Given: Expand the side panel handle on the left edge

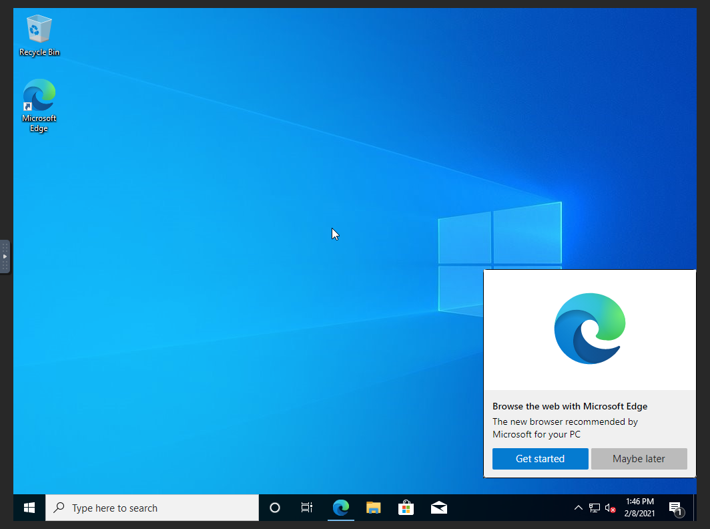Looking at the screenshot, I should (x=5, y=256).
